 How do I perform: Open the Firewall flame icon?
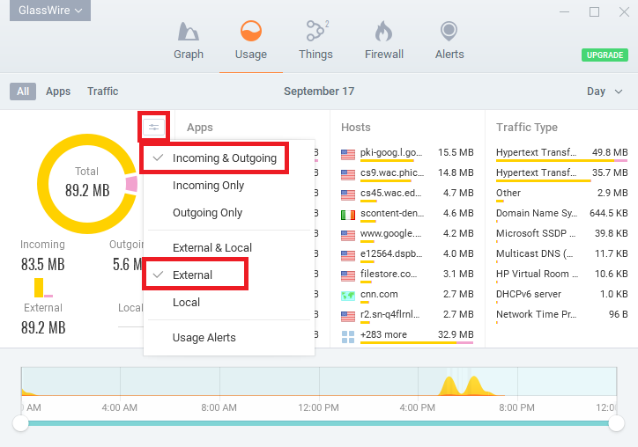pyautogui.click(x=383, y=33)
